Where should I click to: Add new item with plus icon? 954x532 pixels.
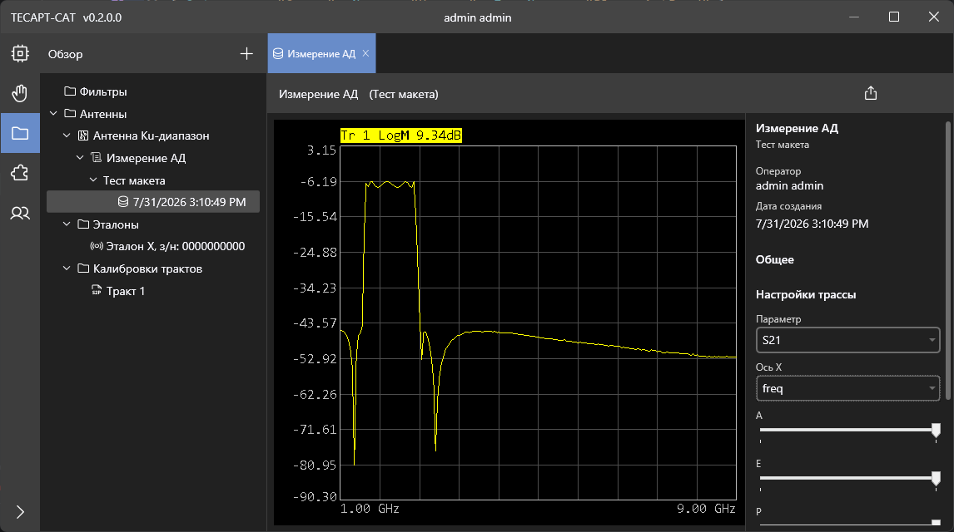(x=246, y=54)
